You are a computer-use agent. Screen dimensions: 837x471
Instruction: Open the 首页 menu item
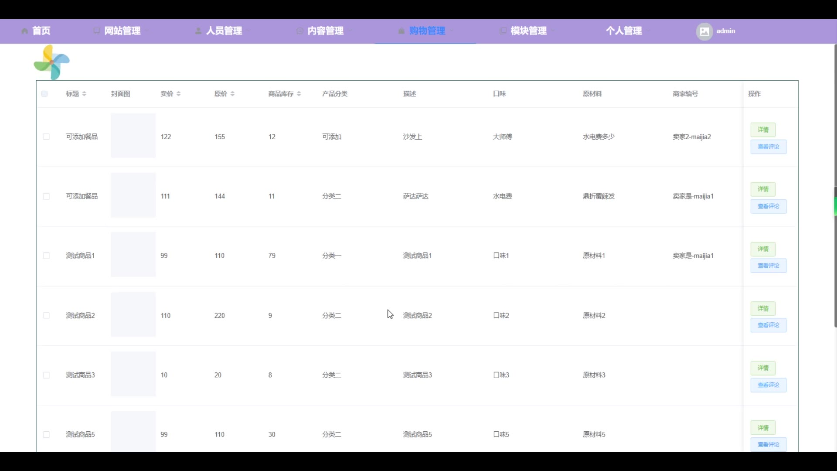coord(41,31)
